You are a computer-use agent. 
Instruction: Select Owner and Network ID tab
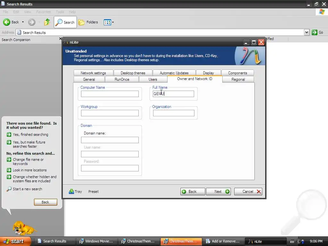195,79
